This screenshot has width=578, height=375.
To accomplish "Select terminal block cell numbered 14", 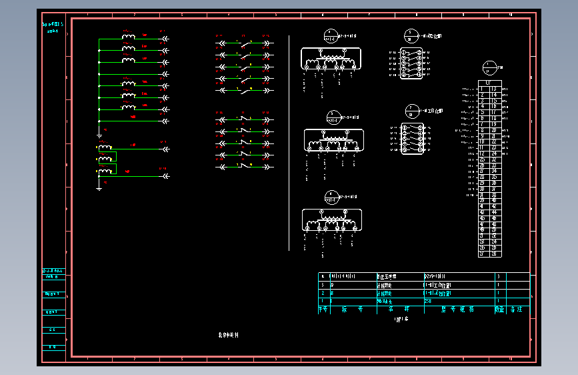I will pyautogui.click(x=495, y=95).
